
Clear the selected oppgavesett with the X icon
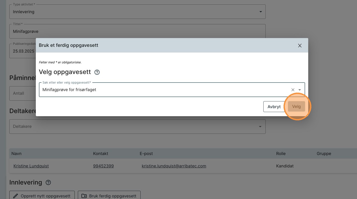(293, 90)
